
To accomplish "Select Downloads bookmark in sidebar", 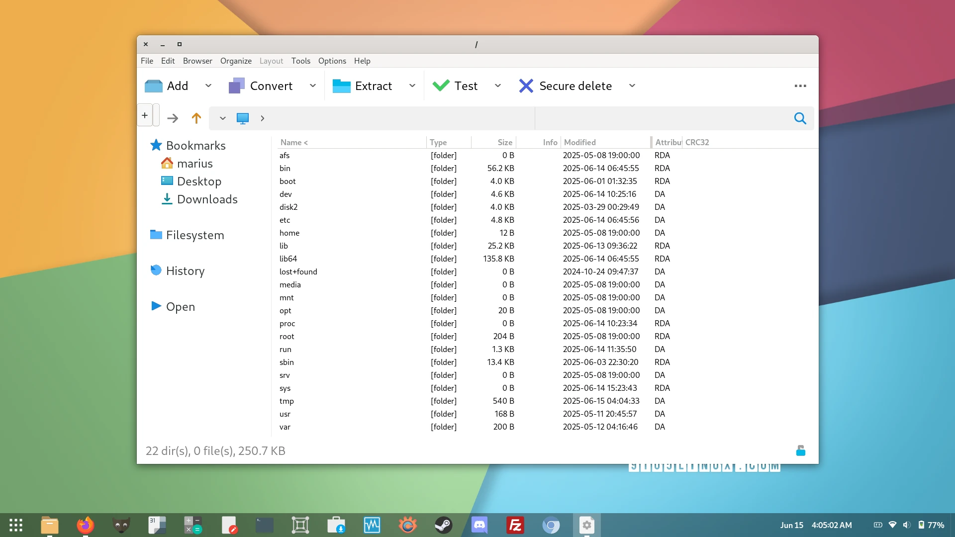I will [x=207, y=199].
